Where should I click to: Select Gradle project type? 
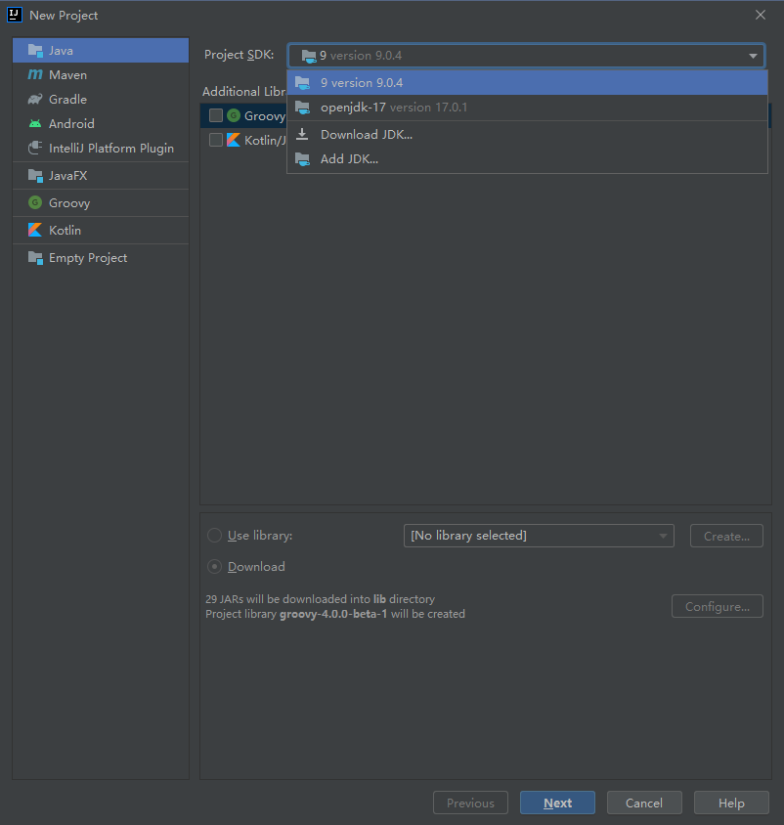coord(101,99)
